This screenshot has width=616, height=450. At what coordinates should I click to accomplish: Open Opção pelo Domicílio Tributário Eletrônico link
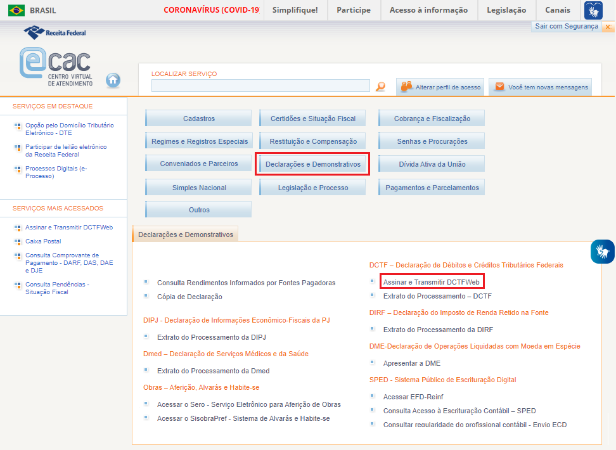click(x=70, y=129)
